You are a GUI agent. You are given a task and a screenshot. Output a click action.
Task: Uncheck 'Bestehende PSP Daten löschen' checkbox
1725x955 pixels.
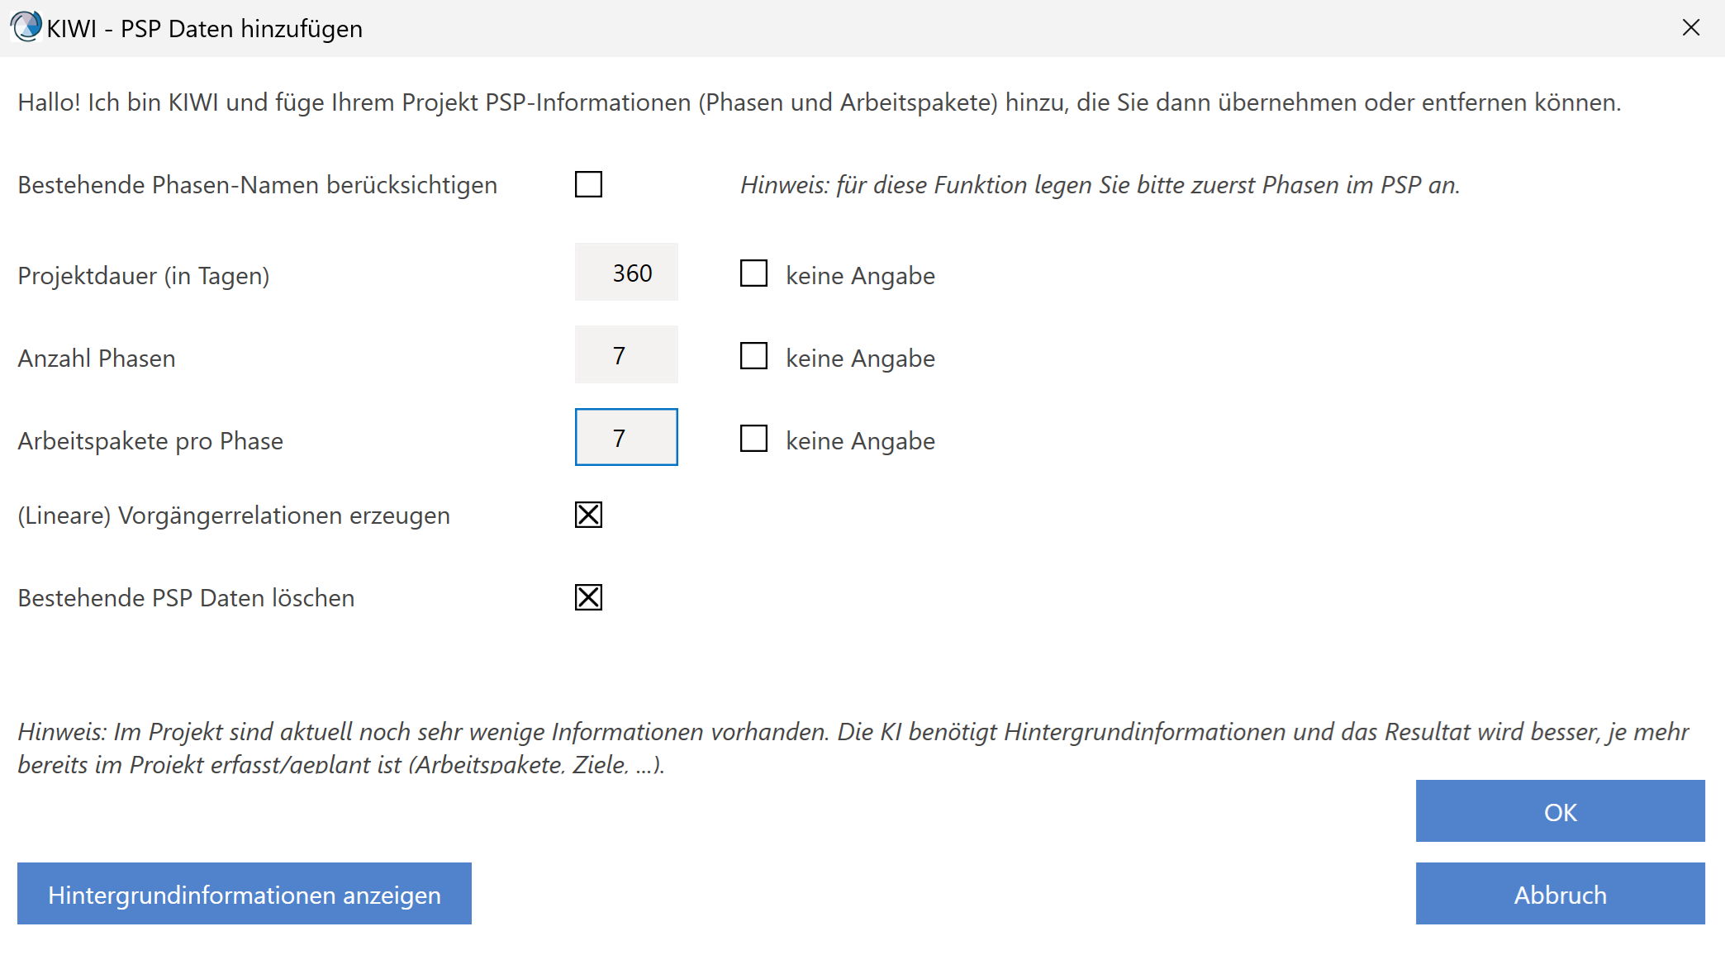tap(588, 597)
